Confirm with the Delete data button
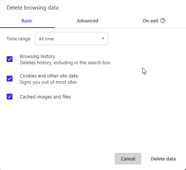Screen dimensions: 186x170 [x=163, y=159]
